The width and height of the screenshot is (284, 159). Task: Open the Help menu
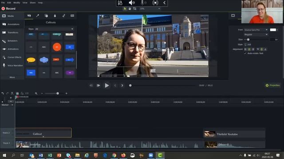[x=40, y=3]
